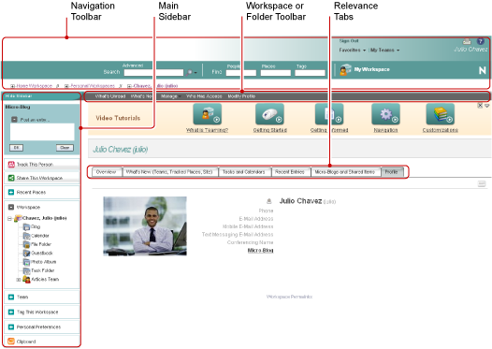Viewport: 492px width, 349px height.
Task: Click the Task Folder icon in tree
Action: [27, 270]
